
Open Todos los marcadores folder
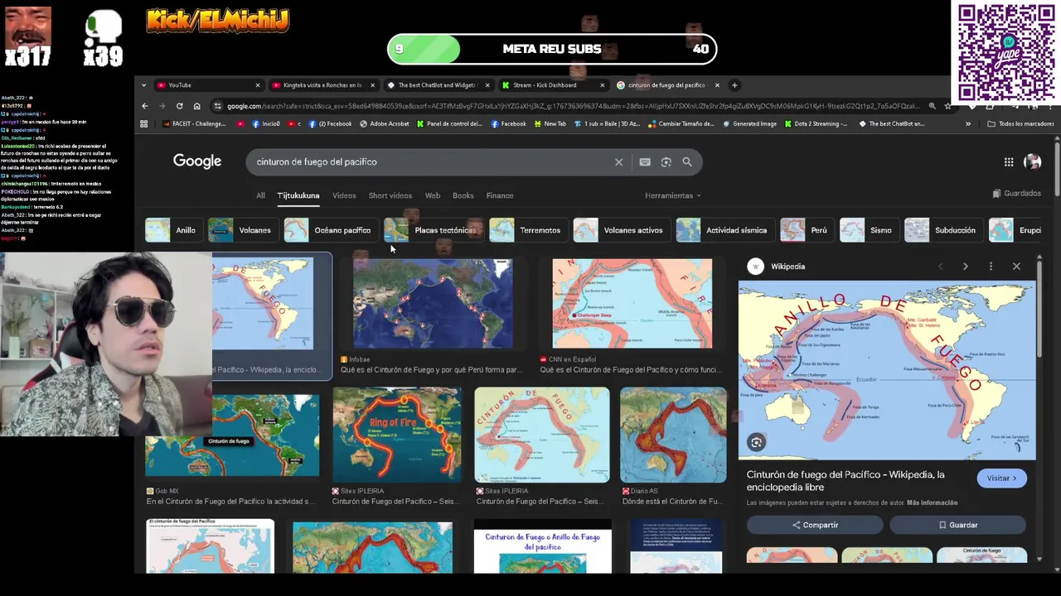[x=1020, y=124]
